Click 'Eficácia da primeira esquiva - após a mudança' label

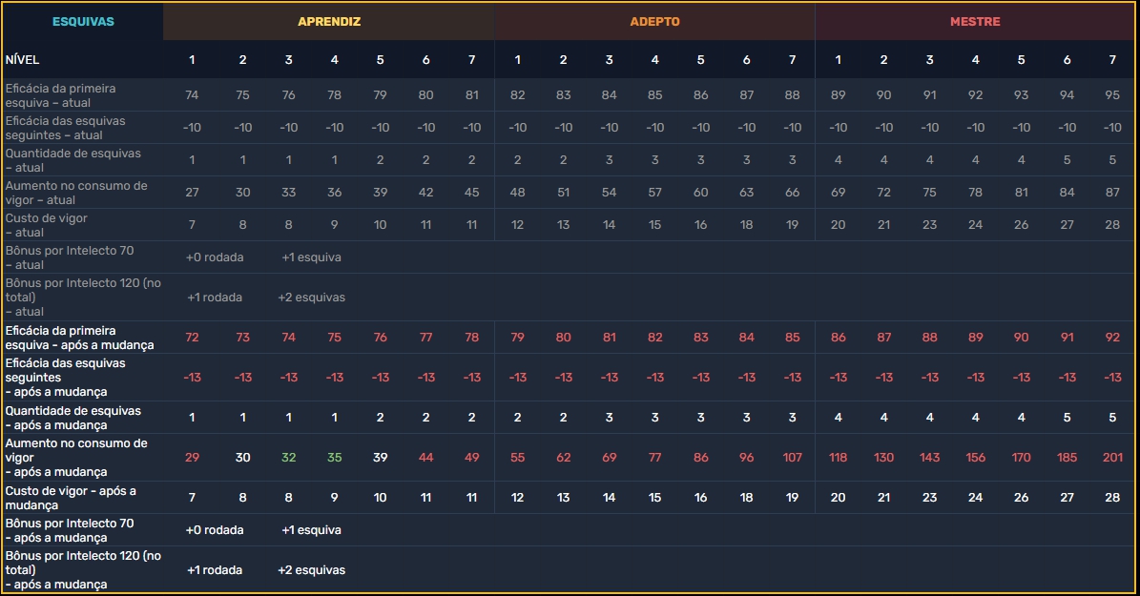point(79,338)
